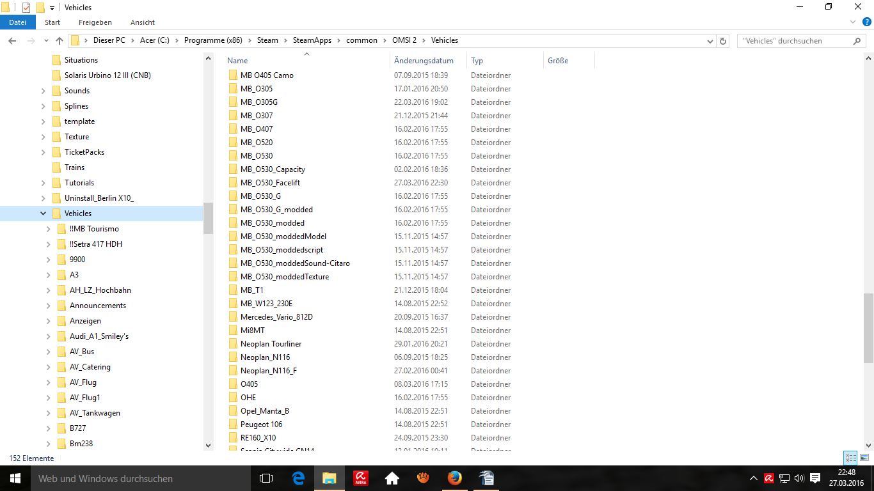
Task: Collapse the Vehicles tree node
Action: (44, 214)
